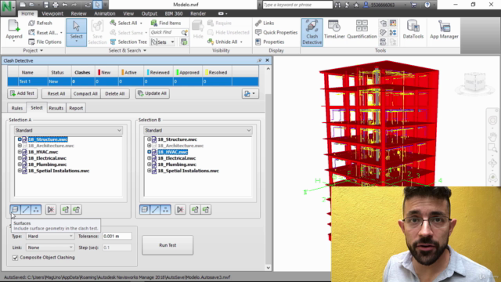The height and width of the screenshot is (282, 501).
Task: Open Links display option
Action: (265, 23)
